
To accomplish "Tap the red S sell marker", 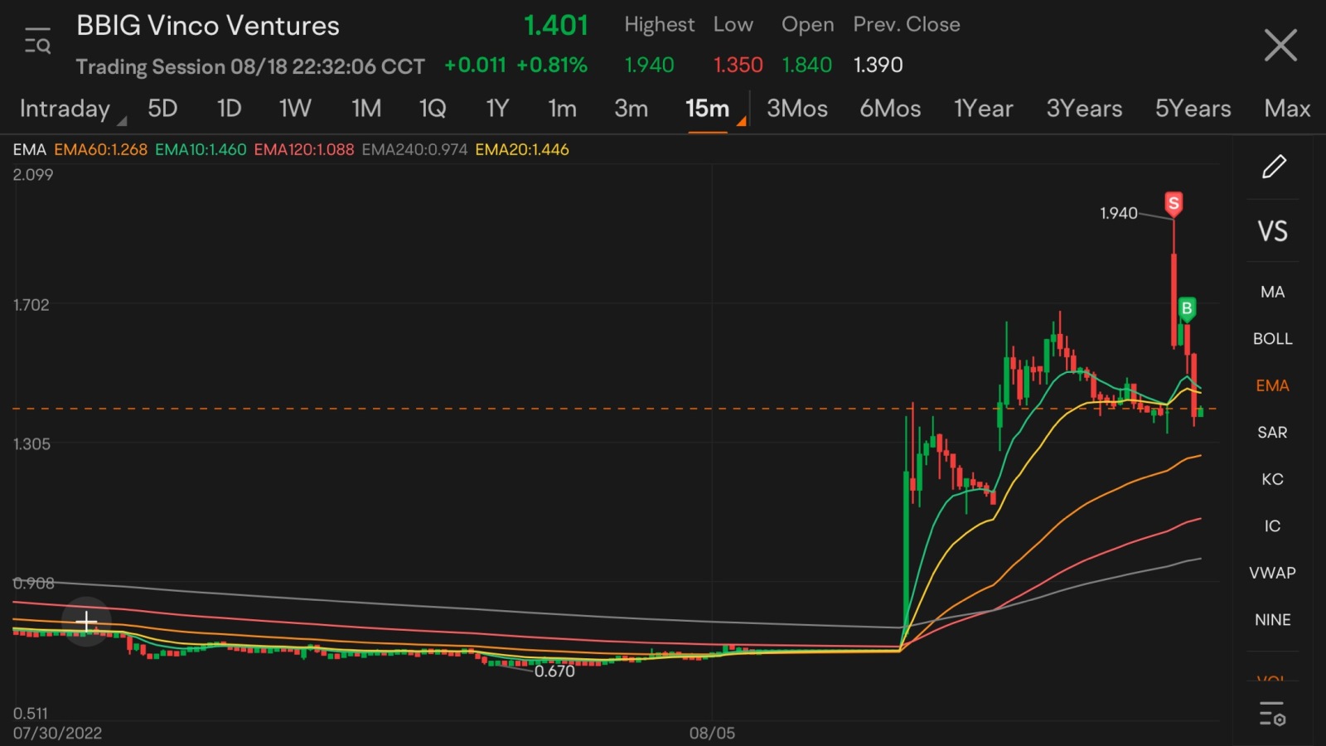I will coord(1174,204).
